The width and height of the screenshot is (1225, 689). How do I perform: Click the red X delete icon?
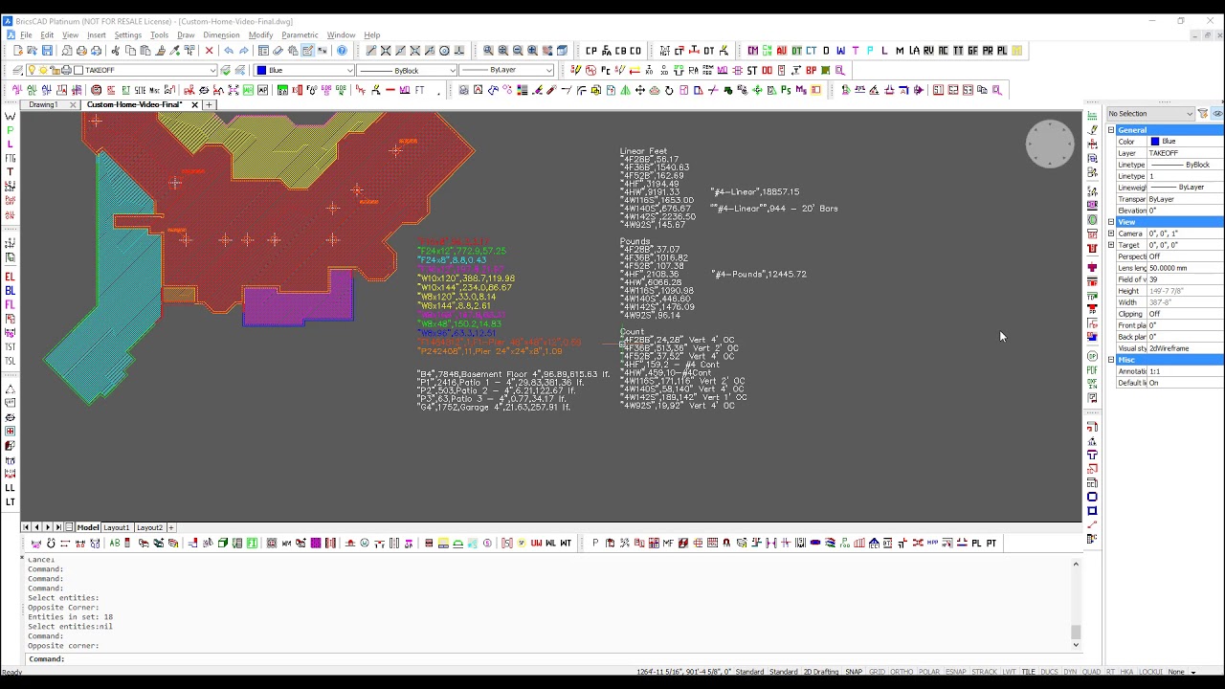[x=209, y=51]
